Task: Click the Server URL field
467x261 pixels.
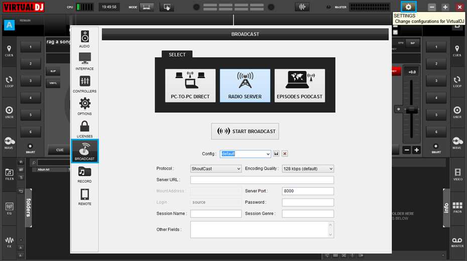Action: (262, 180)
